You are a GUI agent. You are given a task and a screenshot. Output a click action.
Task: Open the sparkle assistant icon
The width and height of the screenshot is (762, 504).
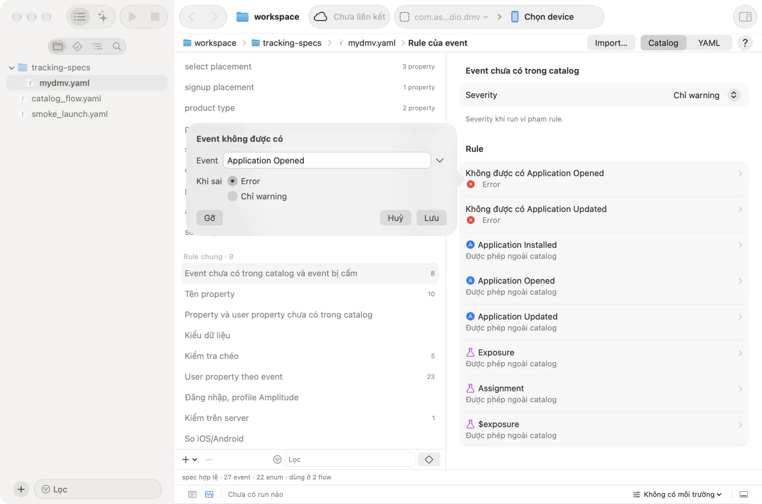(x=103, y=17)
